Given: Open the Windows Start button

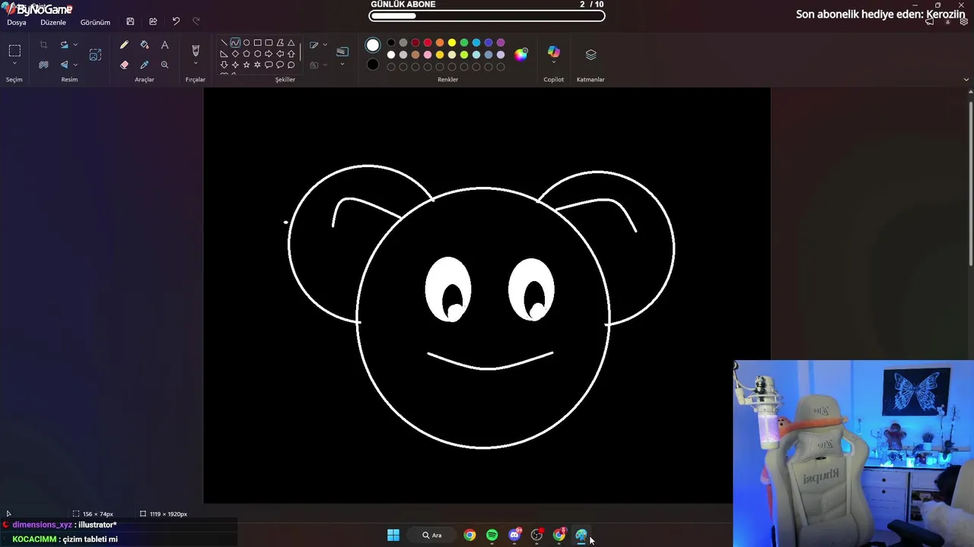Looking at the screenshot, I should pos(393,536).
